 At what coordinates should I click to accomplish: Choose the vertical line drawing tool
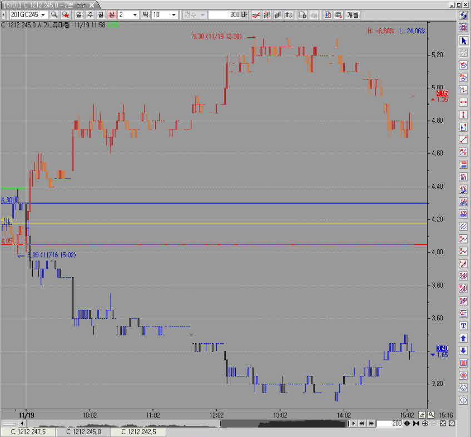click(463, 114)
